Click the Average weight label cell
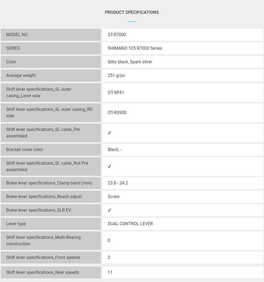Viewport: 264px width, 282px height. pos(51,75)
